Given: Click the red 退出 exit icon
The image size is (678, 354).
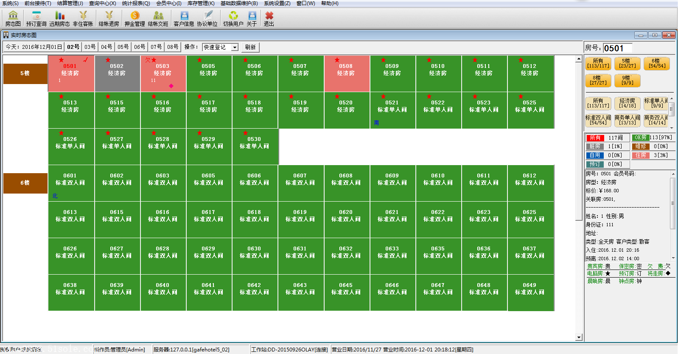Looking at the screenshot, I should (269, 19).
